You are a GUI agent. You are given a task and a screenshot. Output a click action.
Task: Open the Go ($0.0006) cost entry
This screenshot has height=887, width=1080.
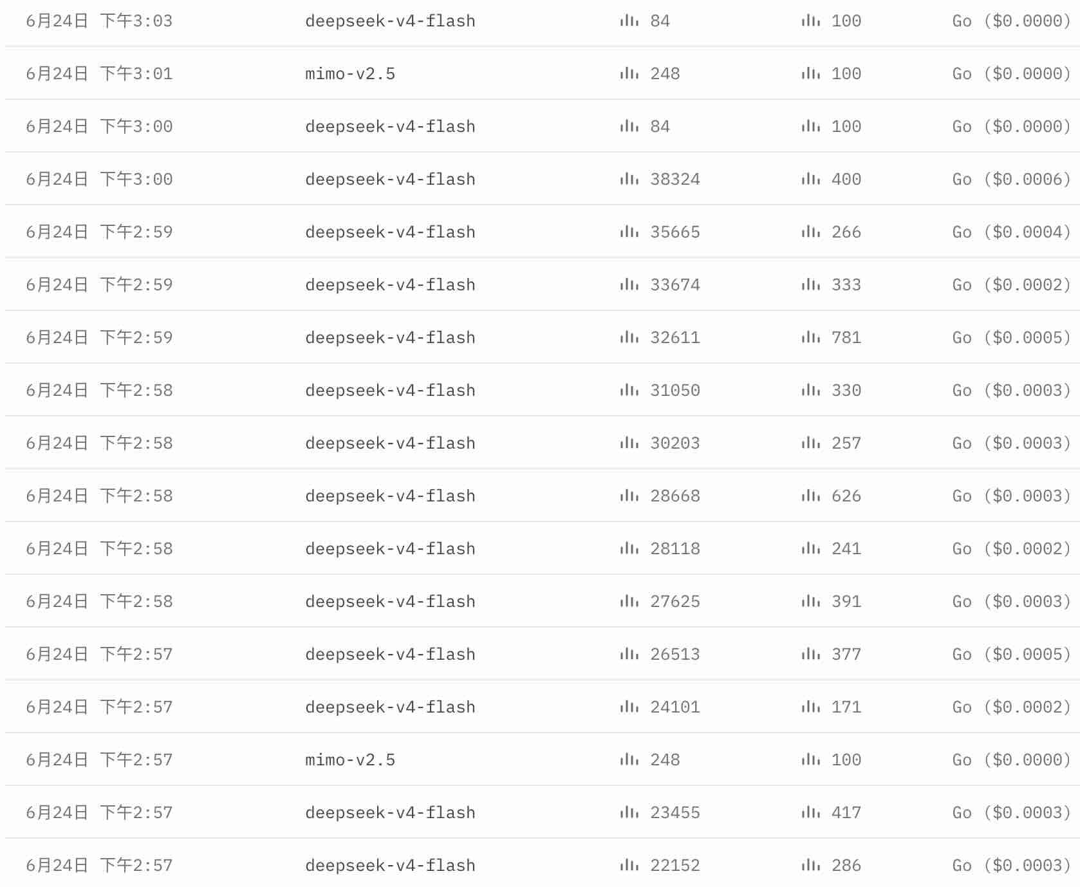(x=1011, y=179)
